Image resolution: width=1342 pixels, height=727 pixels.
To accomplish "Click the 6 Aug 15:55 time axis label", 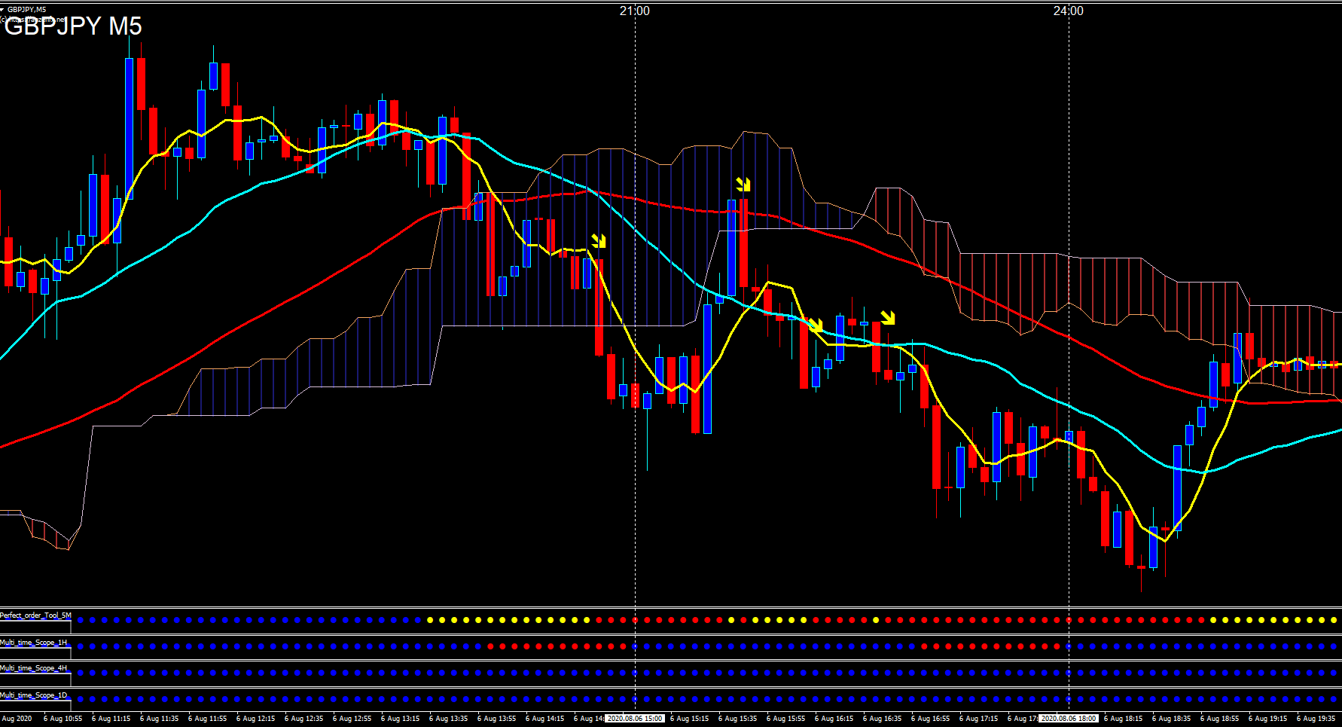I will pyautogui.click(x=786, y=719).
